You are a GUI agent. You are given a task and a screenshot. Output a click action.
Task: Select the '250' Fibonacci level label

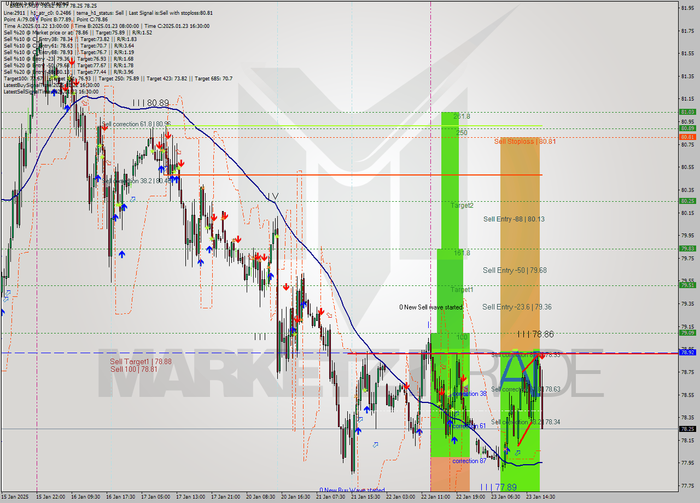pos(462,132)
